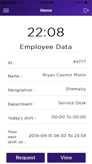Tap the View button
The width and height of the screenshot is (92, 164).
[66, 158]
